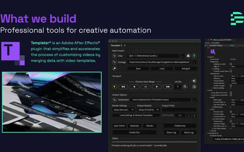Click Reset link for Templater Settings effect
The height and width of the screenshot is (152, 244).
click(x=232, y=46)
